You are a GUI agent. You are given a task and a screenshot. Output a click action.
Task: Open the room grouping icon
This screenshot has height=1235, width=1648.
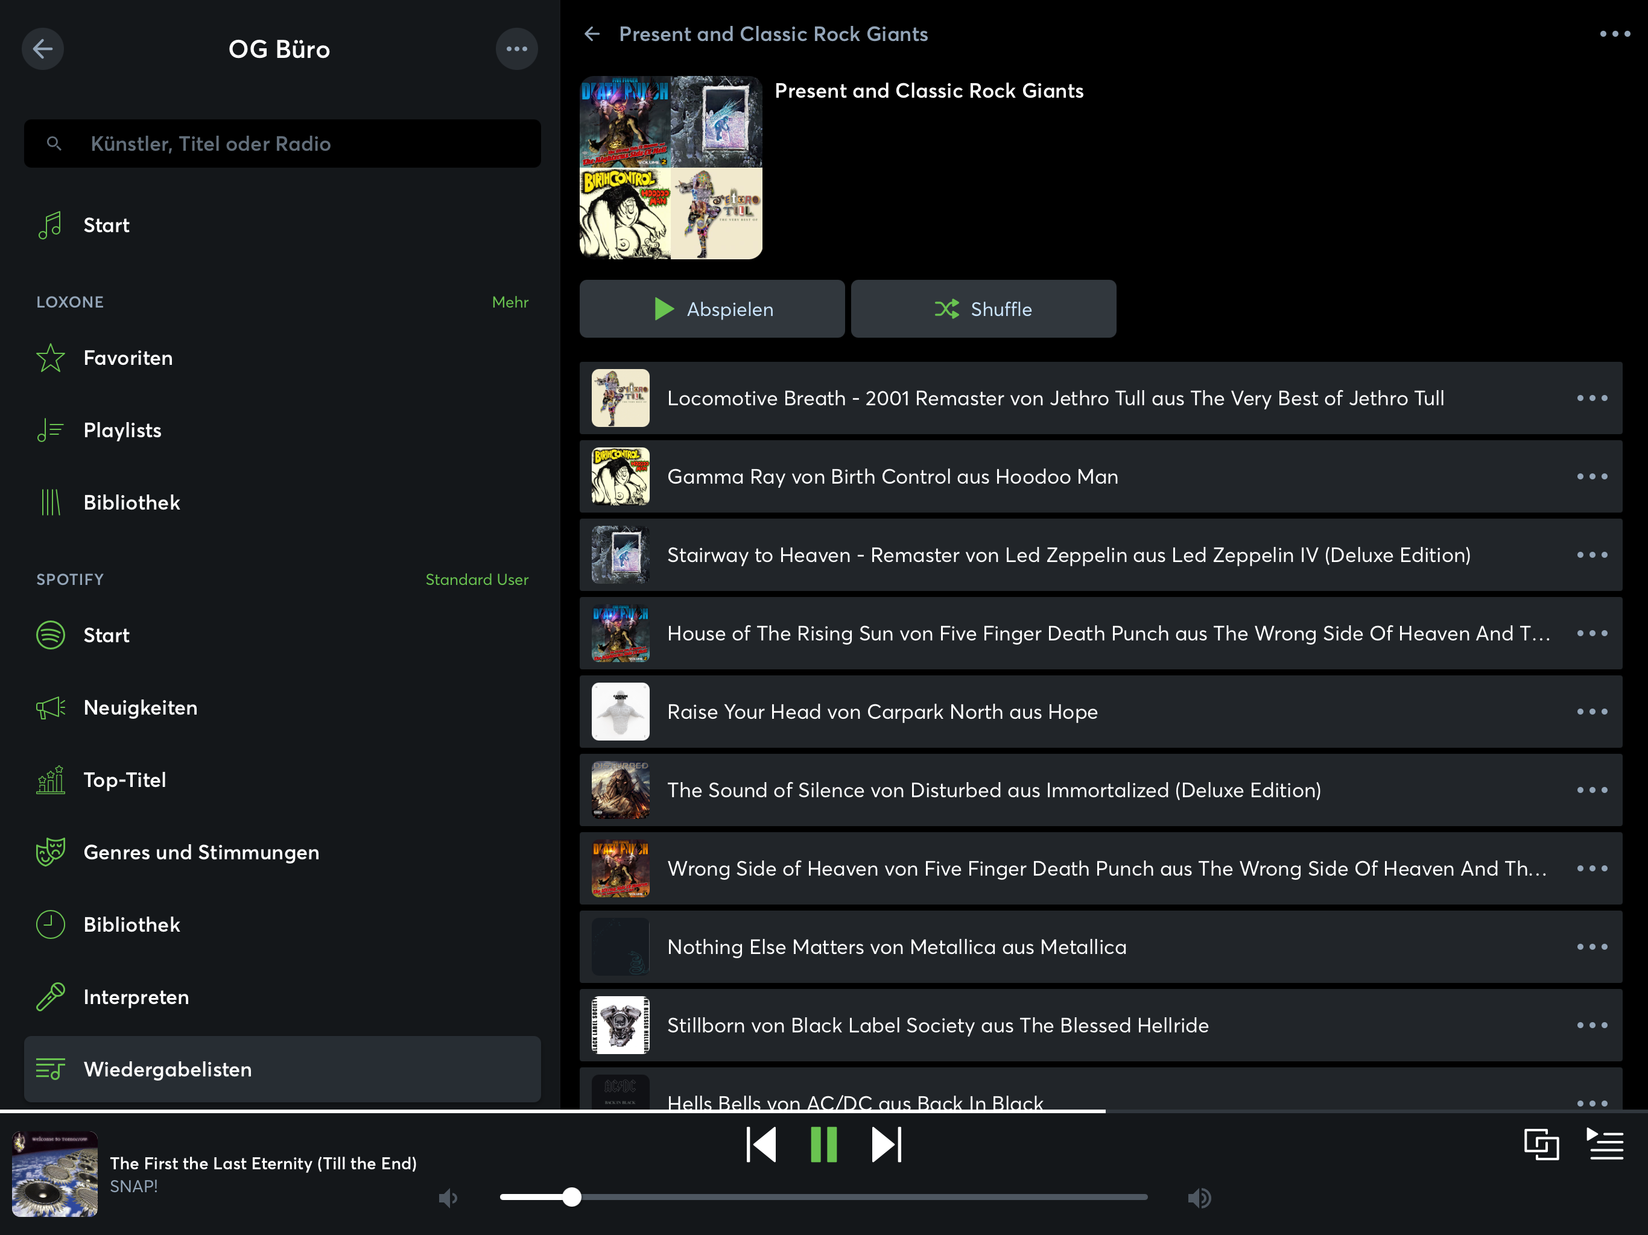coord(1541,1144)
